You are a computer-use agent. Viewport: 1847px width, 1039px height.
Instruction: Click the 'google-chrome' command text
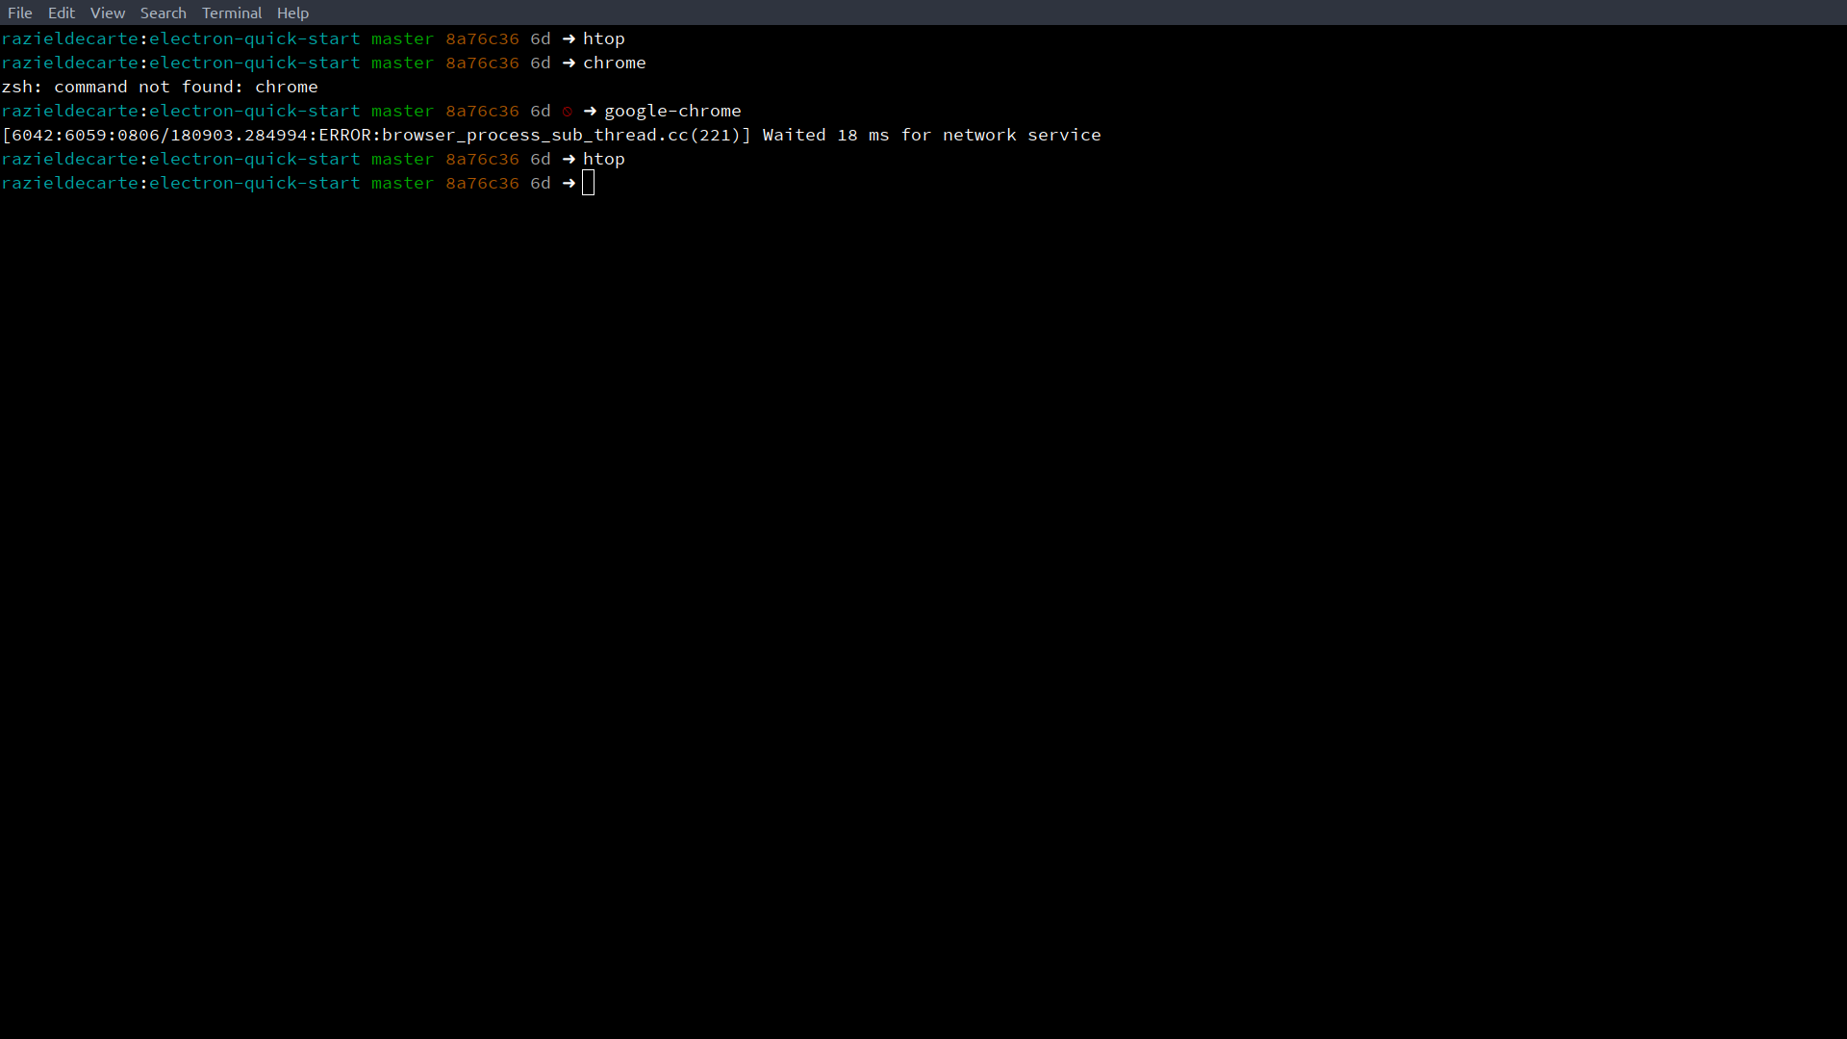(x=672, y=111)
